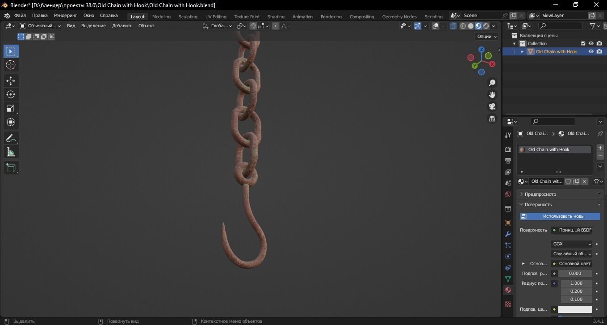Open the object interaction mode dropdown
This screenshot has width=607, height=325.
tap(41, 26)
